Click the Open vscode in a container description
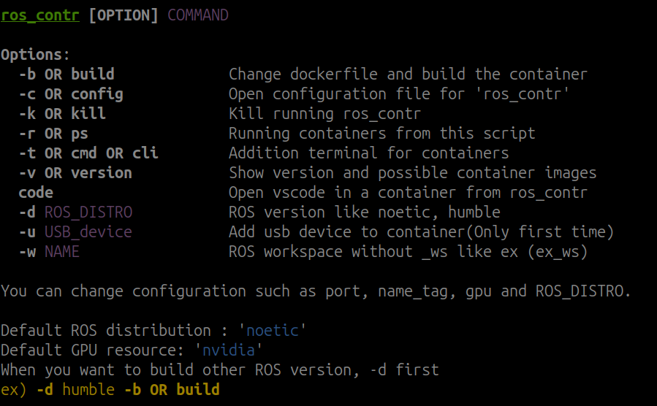The image size is (657, 406). tap(408, 193)
